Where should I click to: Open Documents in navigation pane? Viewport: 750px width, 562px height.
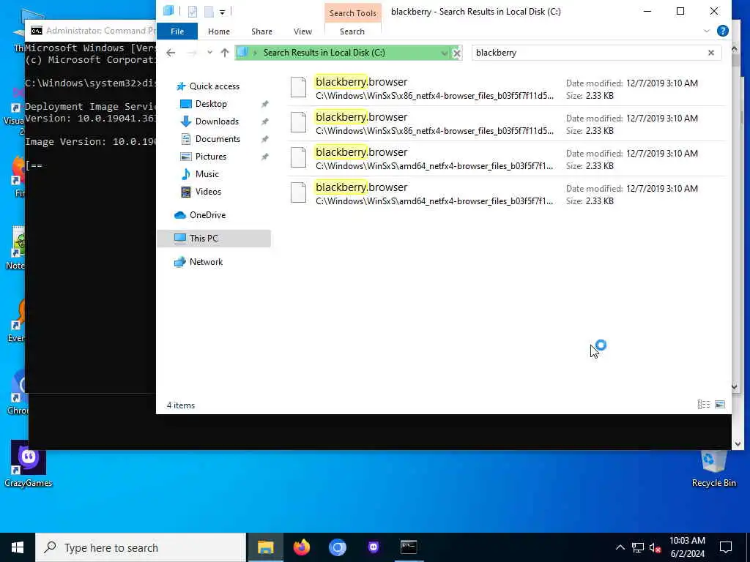coord(218,139)
